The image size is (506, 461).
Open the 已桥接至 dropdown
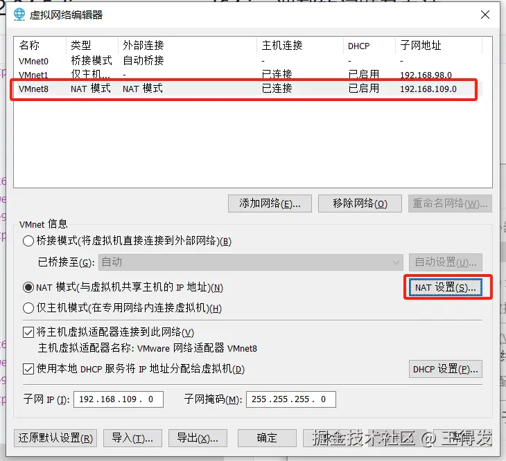tap(251, 262)
